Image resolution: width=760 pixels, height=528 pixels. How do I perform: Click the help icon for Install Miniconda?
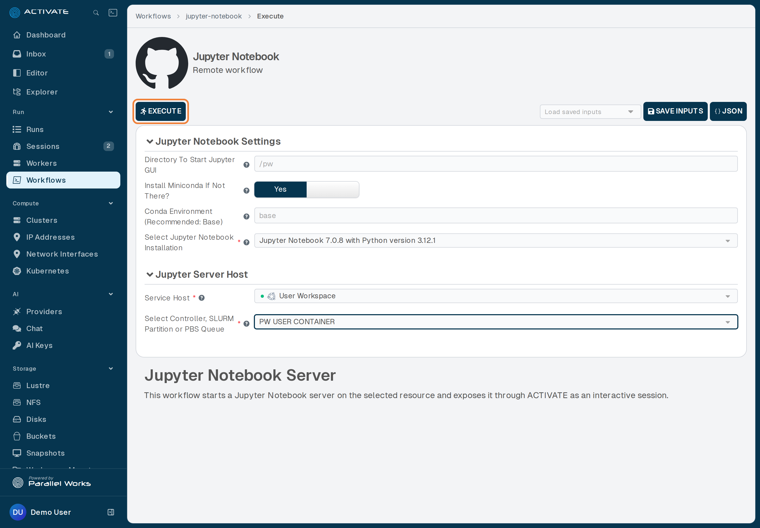[246, 191]
